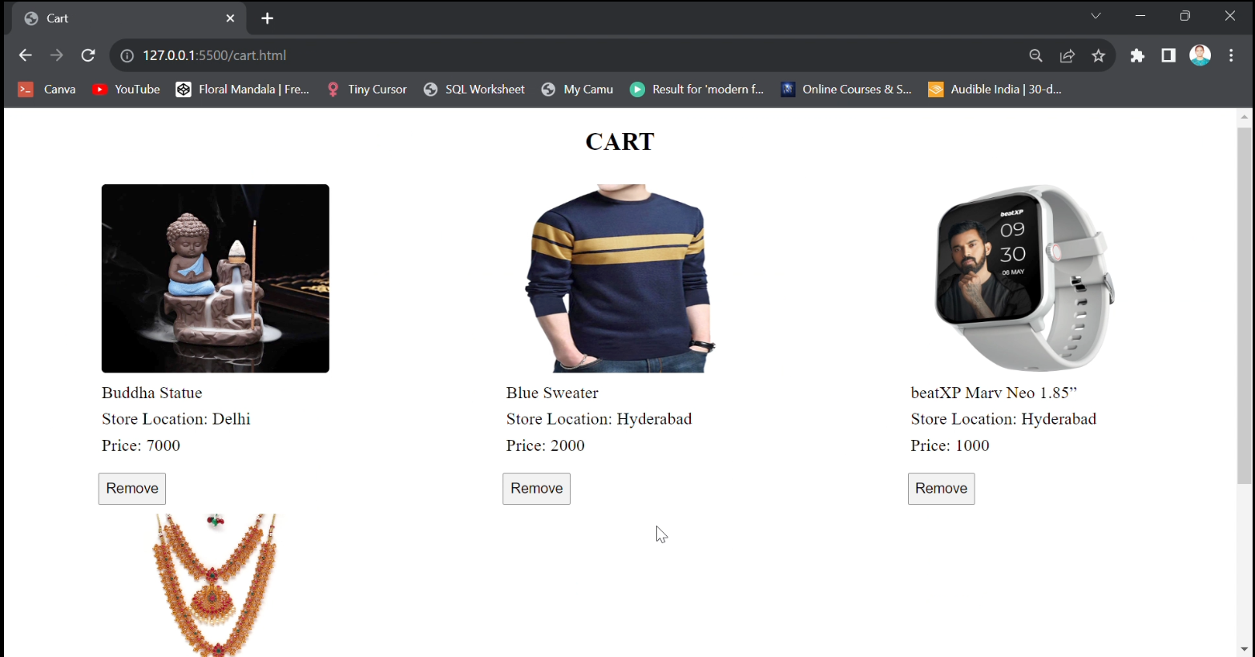The height and width of the screenshot is (657, 1255).
Task: Open the SQL Worksheet bookmark
Action: [474, 89]
